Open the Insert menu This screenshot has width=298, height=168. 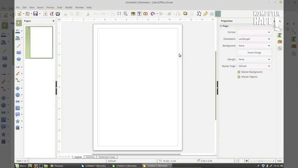click(40, 7)
